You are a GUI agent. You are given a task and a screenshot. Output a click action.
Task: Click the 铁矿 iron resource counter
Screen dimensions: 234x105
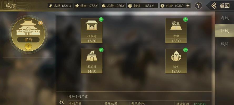coord(87,6)
